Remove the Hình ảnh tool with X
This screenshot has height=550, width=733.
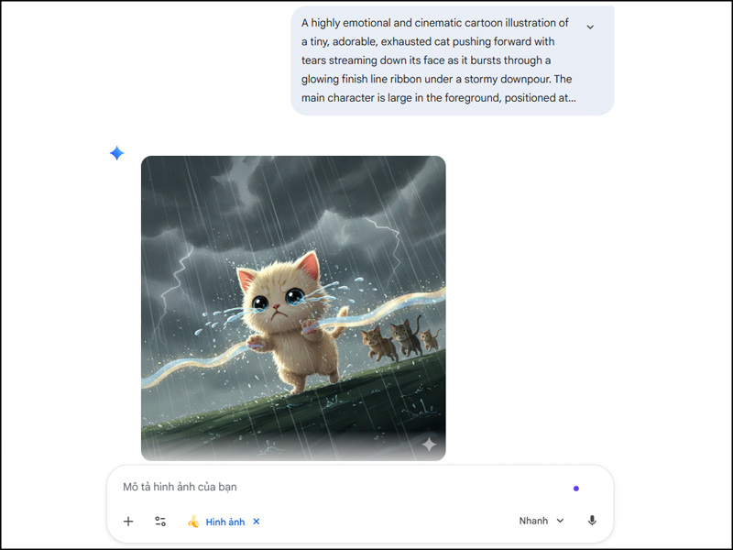(257, 521)
